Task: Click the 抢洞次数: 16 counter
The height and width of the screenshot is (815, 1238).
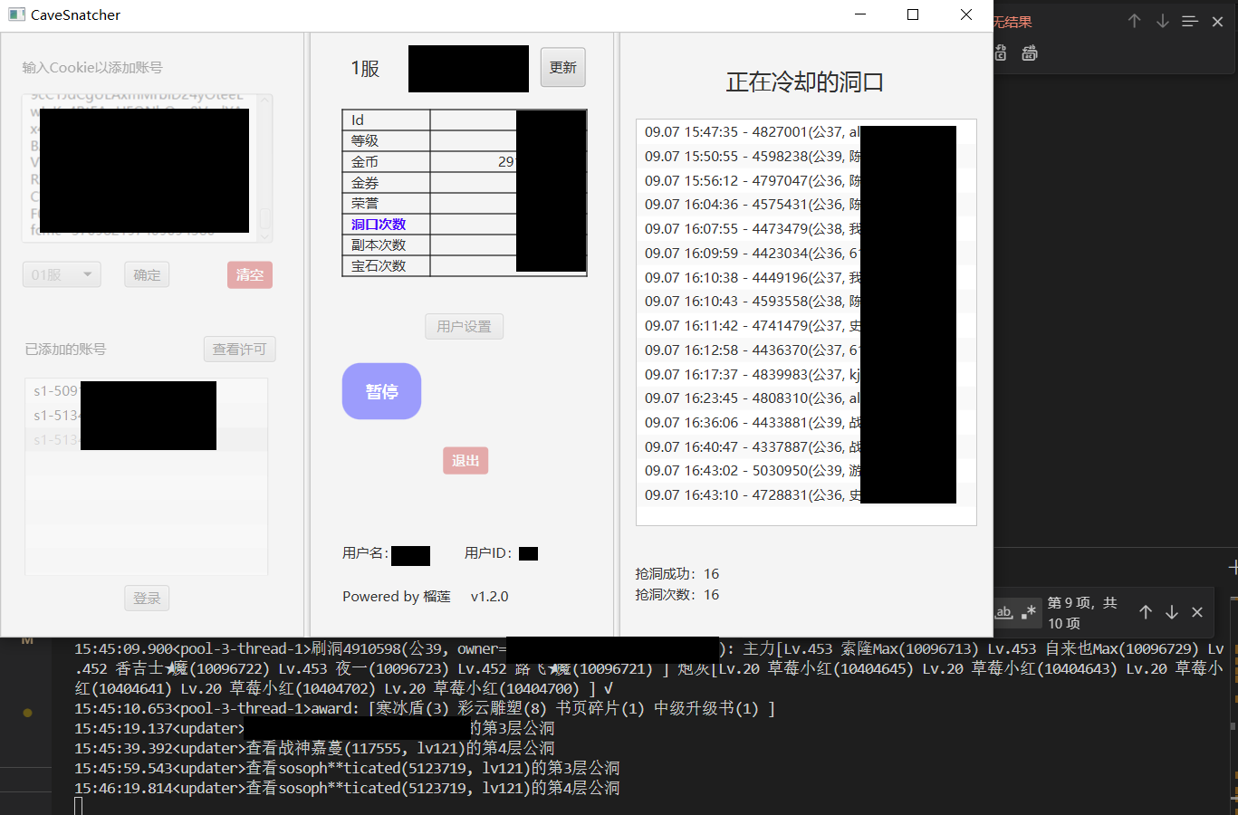Action: click(x=677, y=594)
